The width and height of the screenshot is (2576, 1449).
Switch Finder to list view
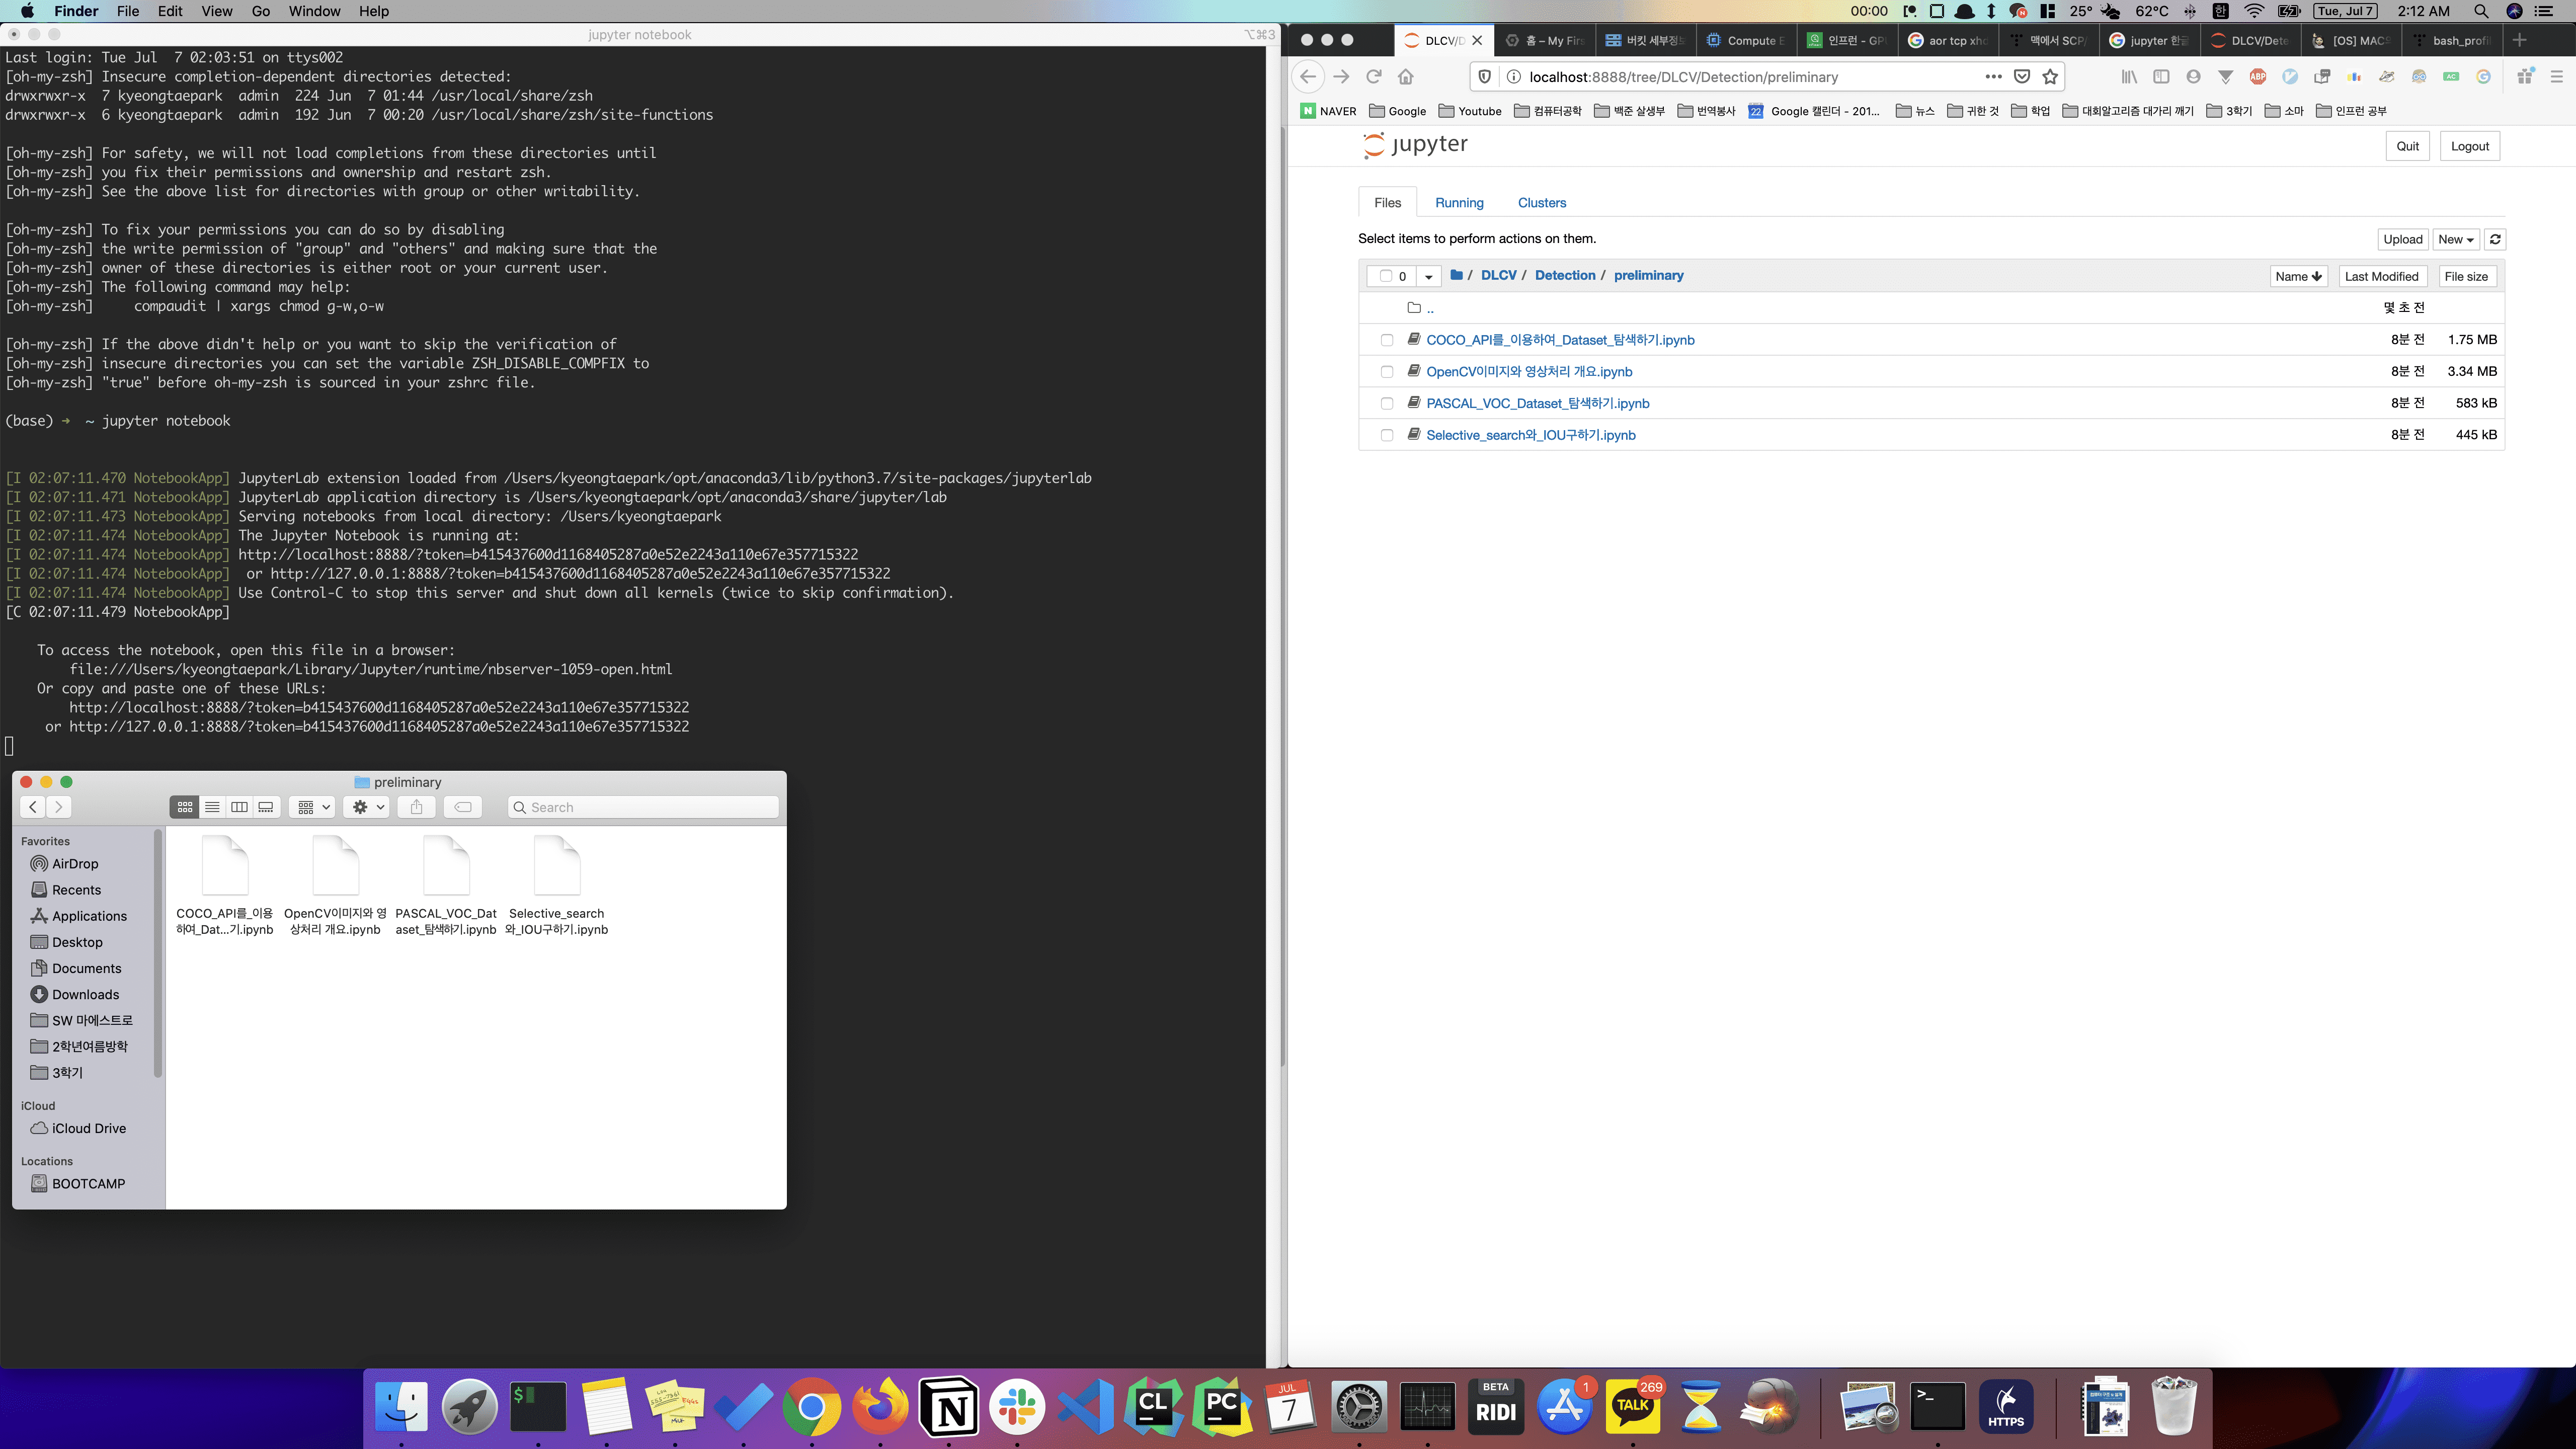[212, 807]
